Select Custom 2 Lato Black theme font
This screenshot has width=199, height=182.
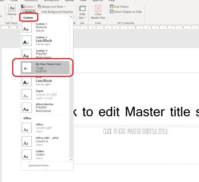45,41
